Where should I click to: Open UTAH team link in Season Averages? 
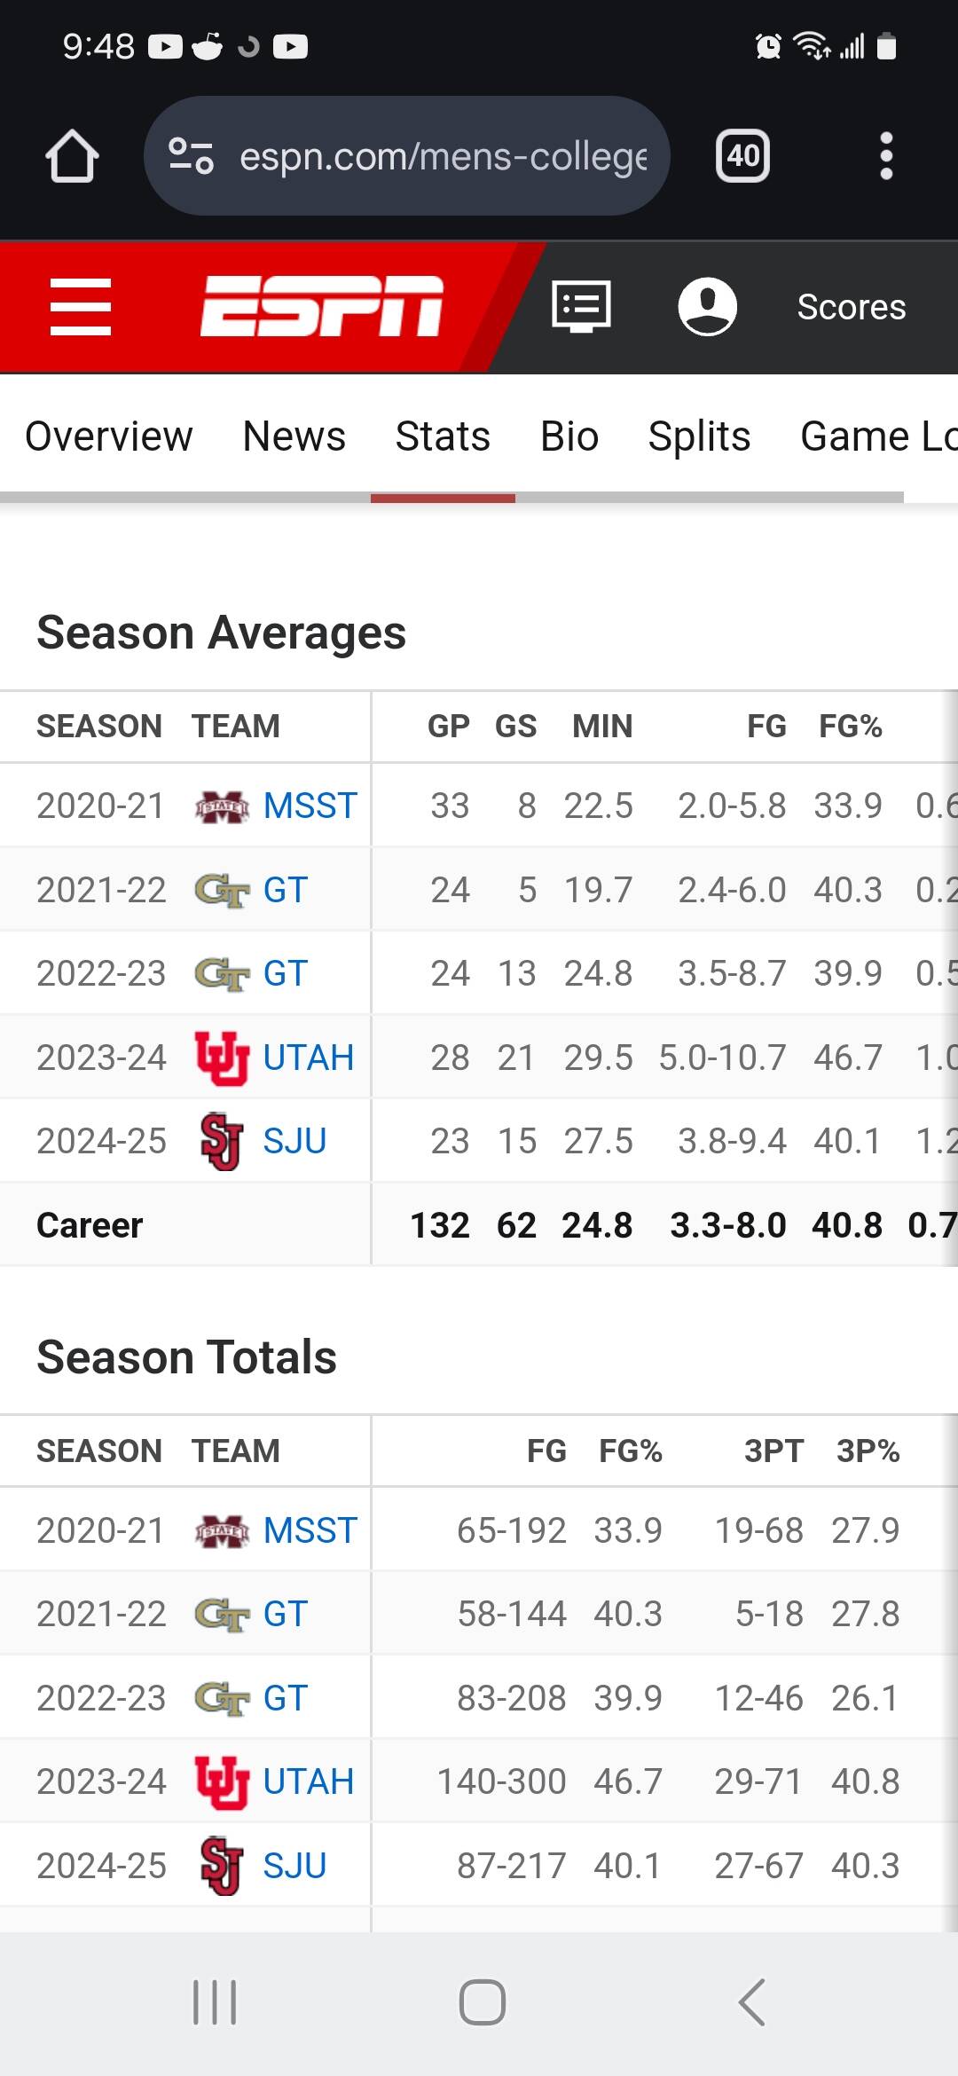coord(308,1058)
